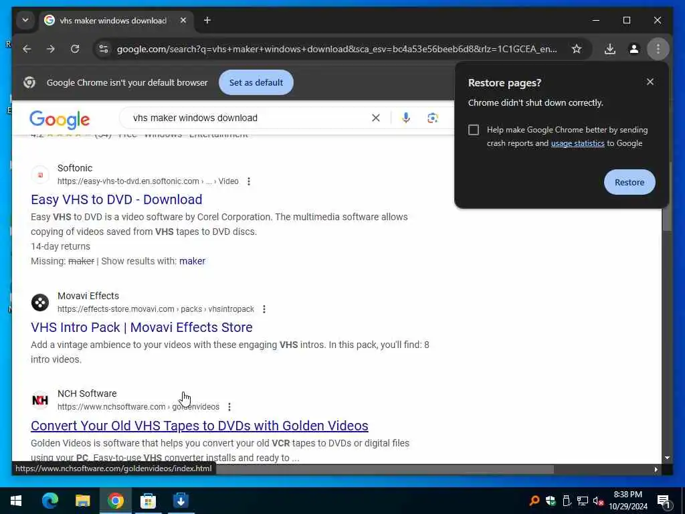Open the network tray icon
The width and height of the screenshot is (685, 514).
[x=582, y=501]
